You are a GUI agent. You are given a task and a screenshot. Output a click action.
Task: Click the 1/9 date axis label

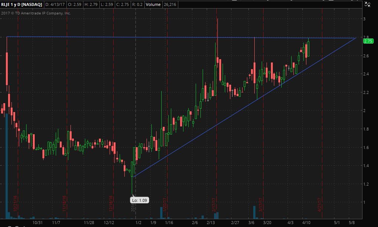pos(153,223)
